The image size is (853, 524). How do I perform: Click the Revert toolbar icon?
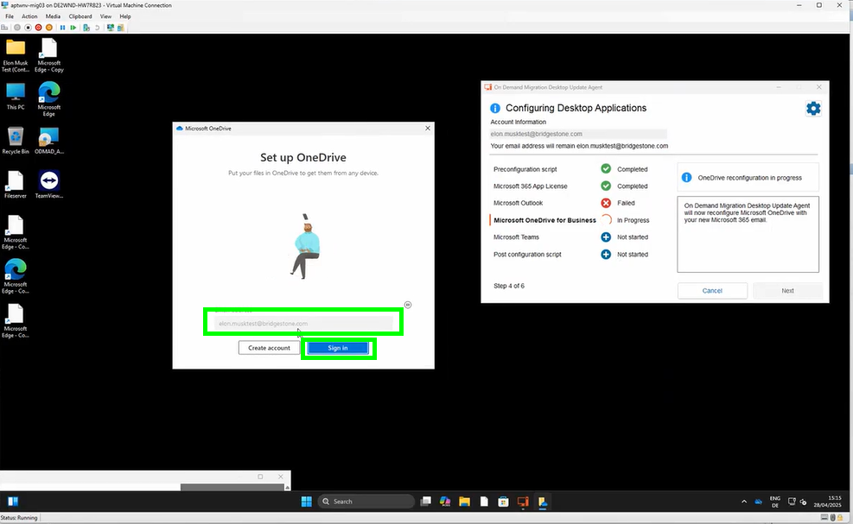pos(98,27)
